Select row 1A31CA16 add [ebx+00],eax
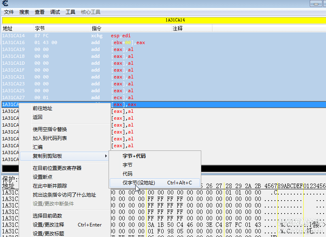Image resolution: width=326 pixels, height=237 pixels. (x=164, y=42)
